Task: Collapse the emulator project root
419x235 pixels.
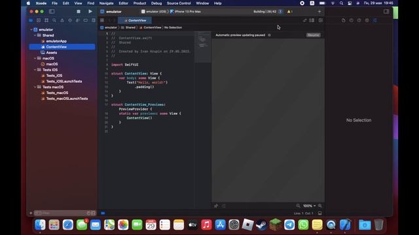Action: (x=31, y=29)
